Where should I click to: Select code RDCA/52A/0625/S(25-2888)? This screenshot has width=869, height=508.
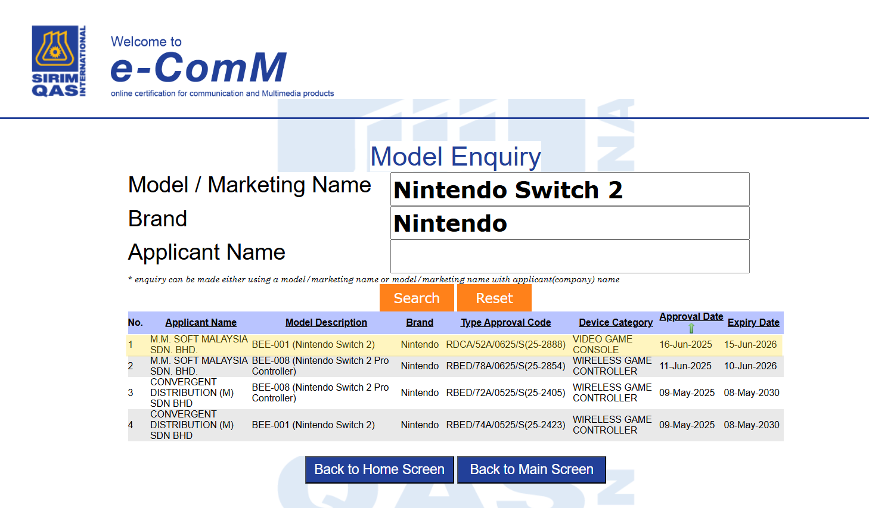(x=505, y=344)
